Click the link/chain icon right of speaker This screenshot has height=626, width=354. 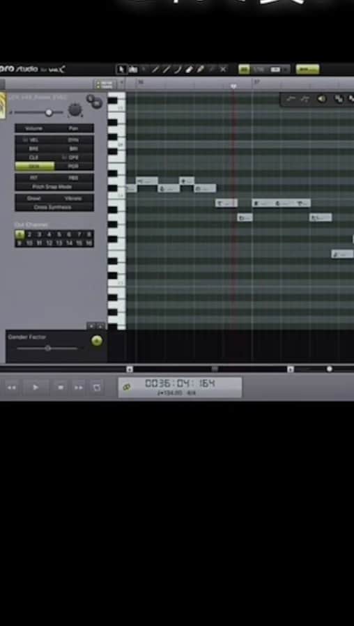pos(339,99)
